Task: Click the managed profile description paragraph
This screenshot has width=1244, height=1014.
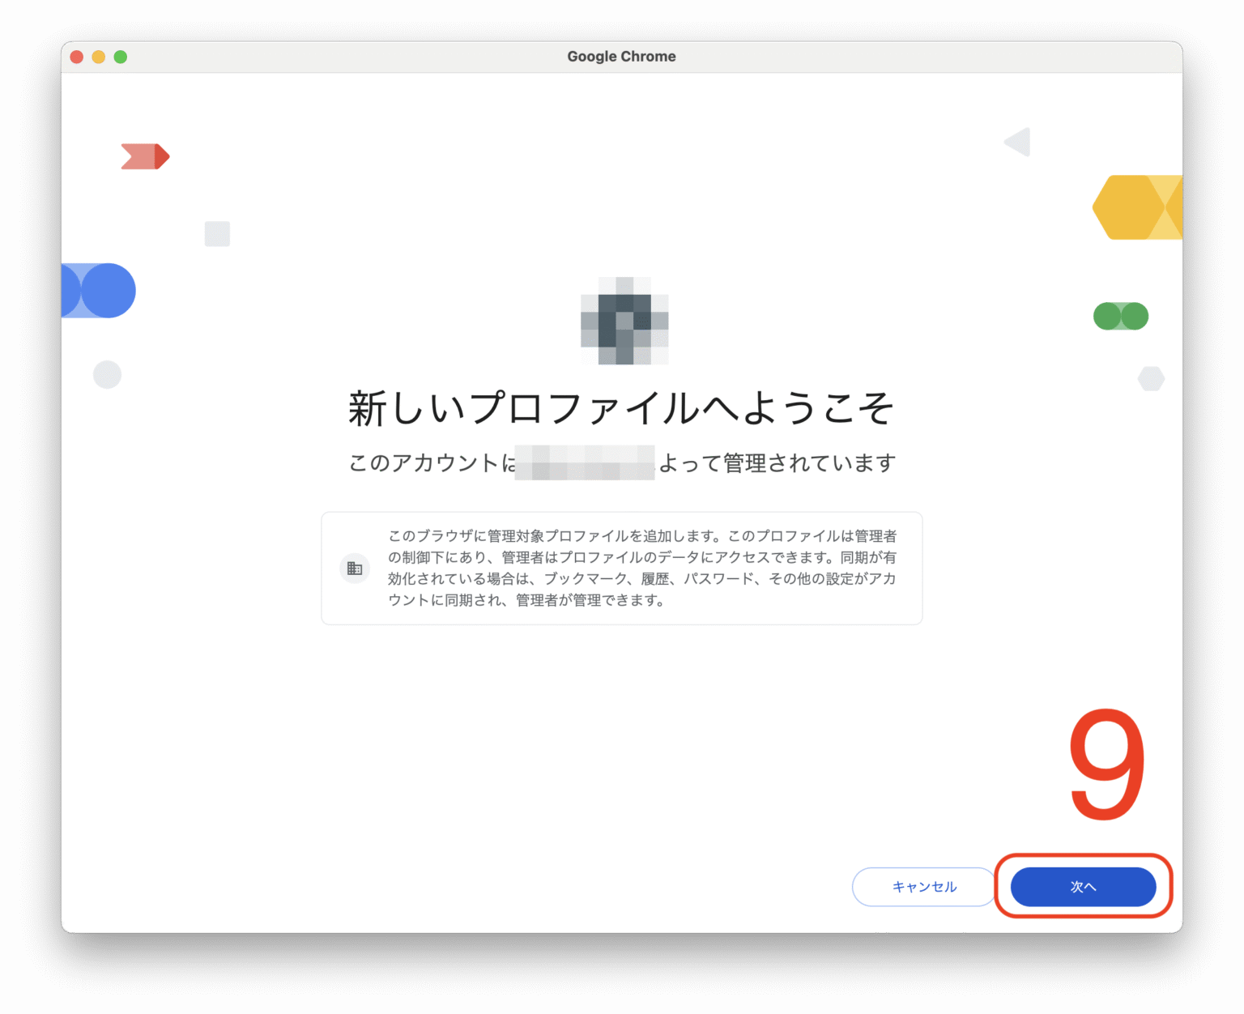Action: click(x=642, y=568)
